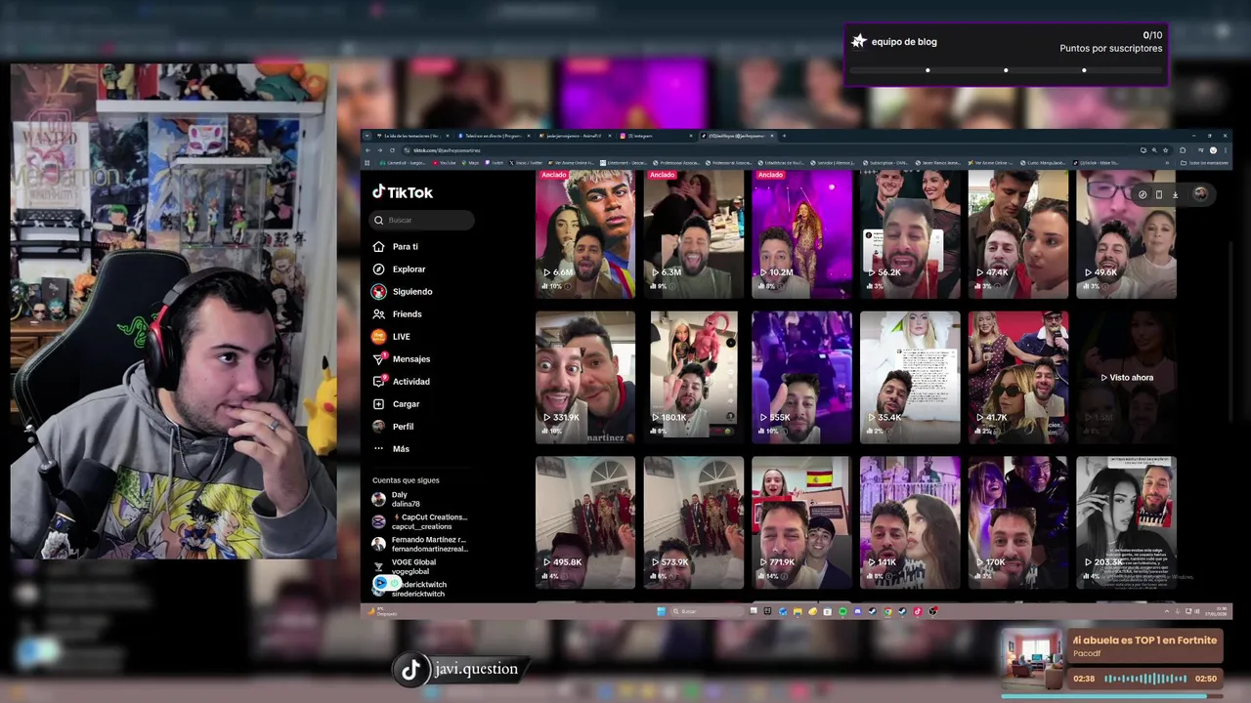Open video with 203.3K views
Screen dimensions: 1251x703
point(1126,522)
